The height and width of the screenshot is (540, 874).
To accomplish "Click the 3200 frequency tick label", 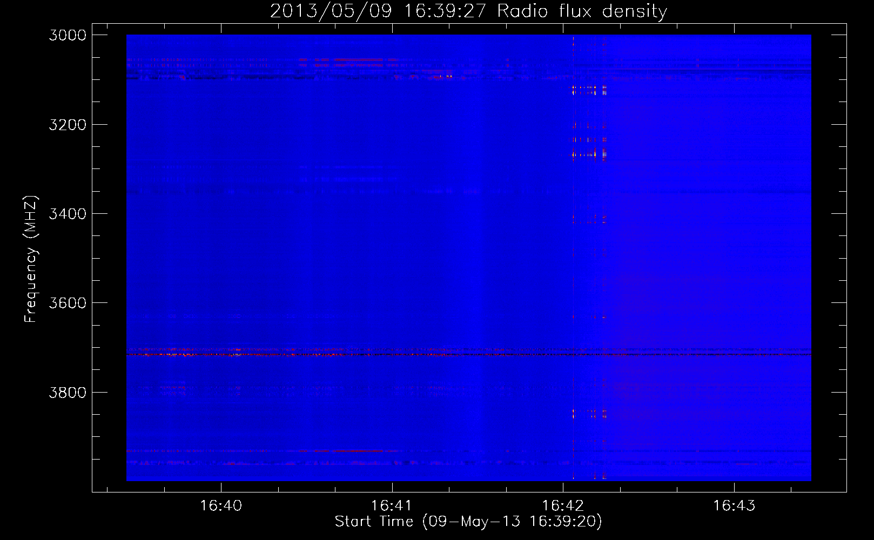I will pos(68,125).
